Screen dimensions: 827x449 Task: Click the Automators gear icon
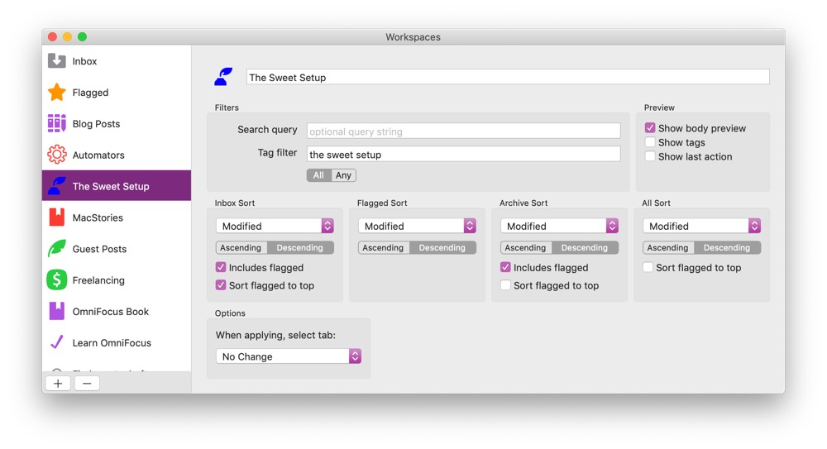point(57,155)
